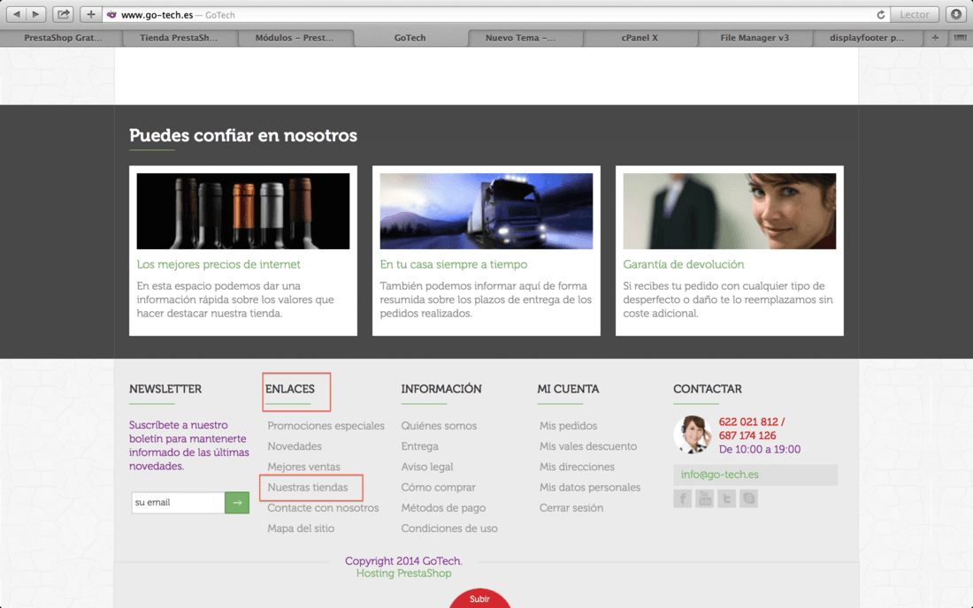Reload the page with the refresh icon

tap(880, 14)
